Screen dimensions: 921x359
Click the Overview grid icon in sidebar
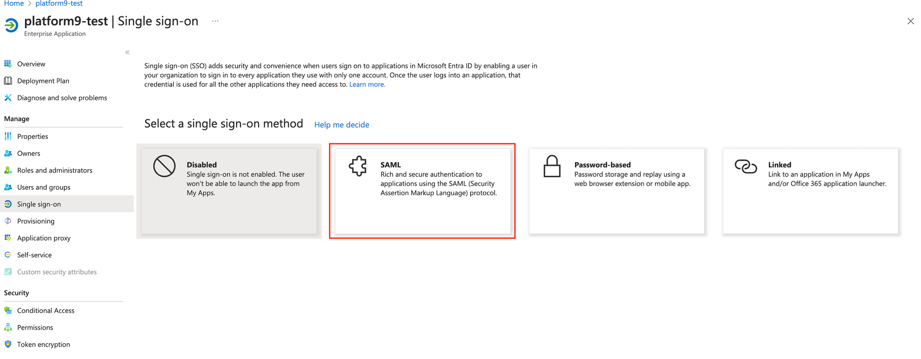8,64
